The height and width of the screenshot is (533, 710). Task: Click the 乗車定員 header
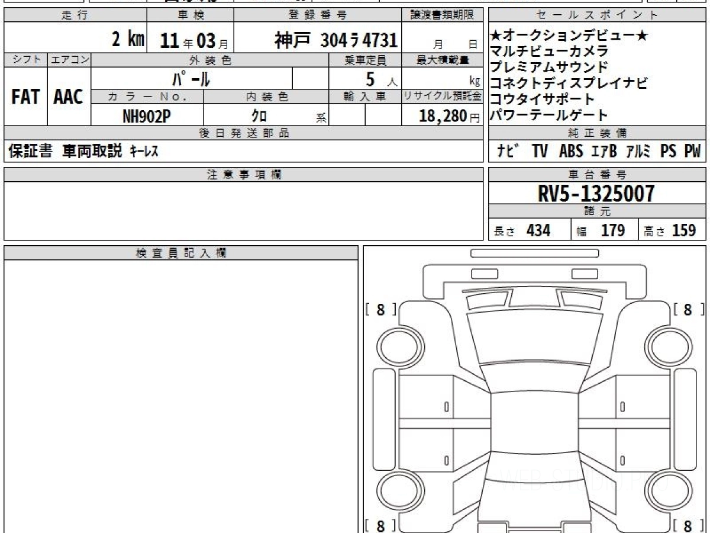coord(365,60)
